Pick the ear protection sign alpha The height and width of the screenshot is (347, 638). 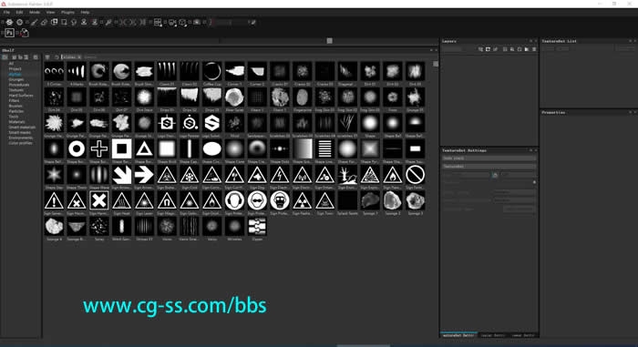click(234, 201)
